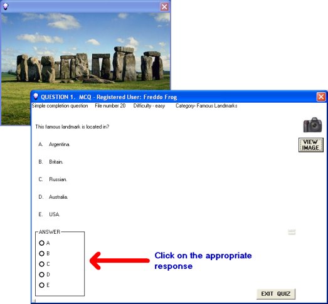Click the lightbulb icon in the image window title bar
This screenshot has height=304, width=328.
click(x=5, y=6)
